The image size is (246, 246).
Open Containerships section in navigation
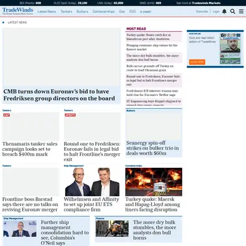[x=103, y=12]
